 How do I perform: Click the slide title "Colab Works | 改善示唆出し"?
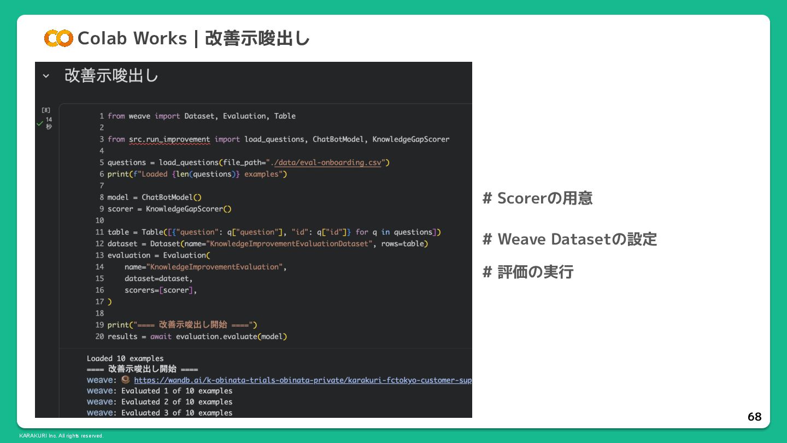194,38
